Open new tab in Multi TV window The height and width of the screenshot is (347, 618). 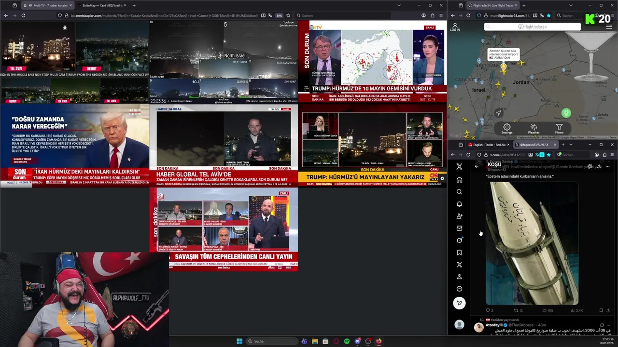click(134, 5)
